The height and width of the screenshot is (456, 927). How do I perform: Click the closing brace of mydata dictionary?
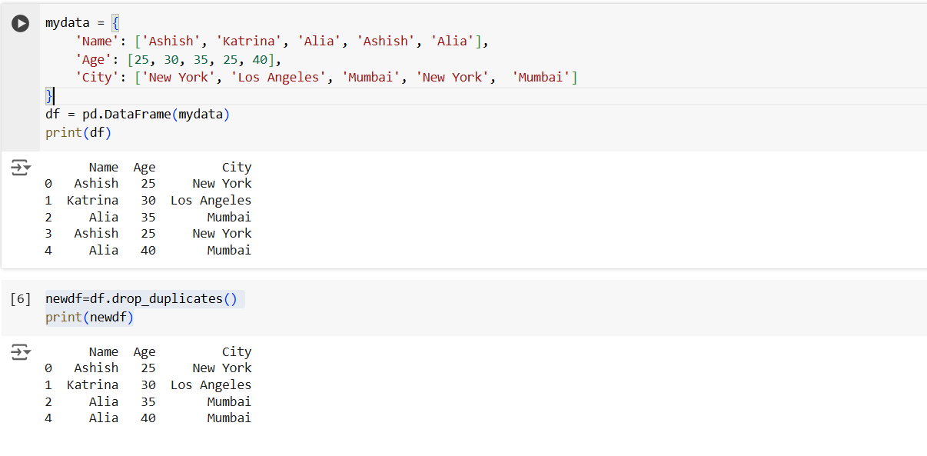click(x=48, y=95)
